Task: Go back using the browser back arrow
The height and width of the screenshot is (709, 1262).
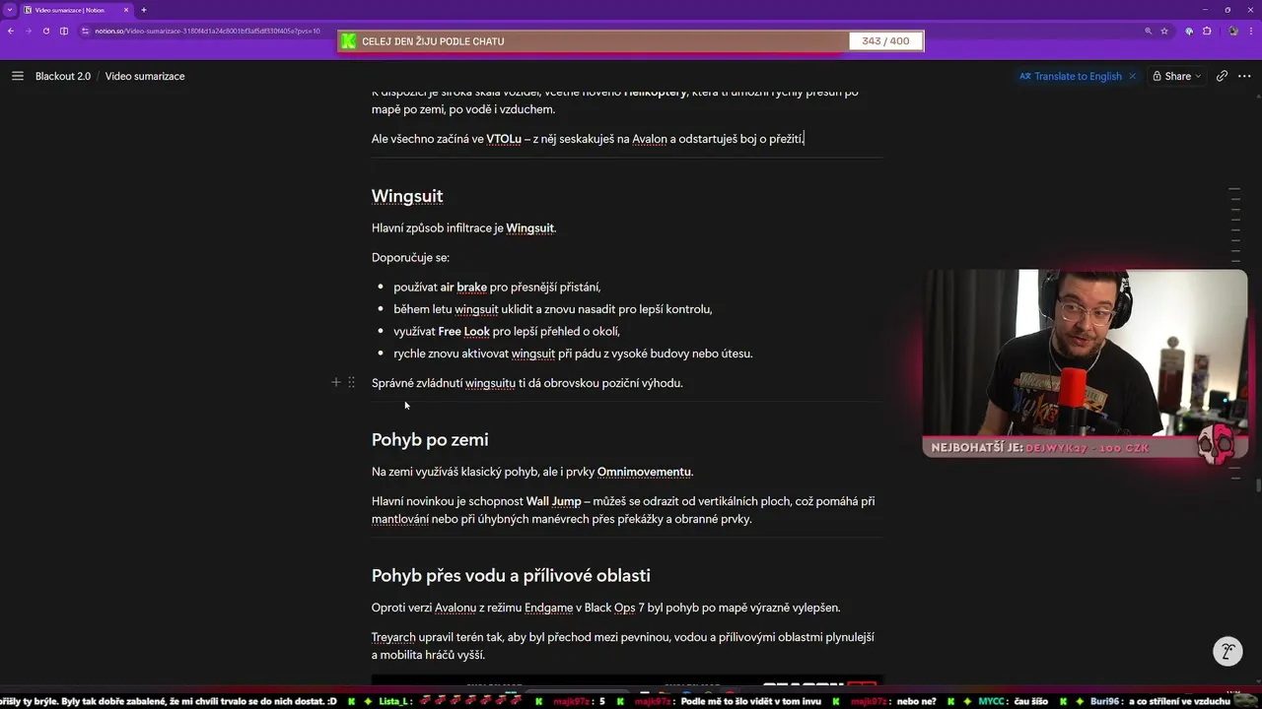Action: coord(11,31)
